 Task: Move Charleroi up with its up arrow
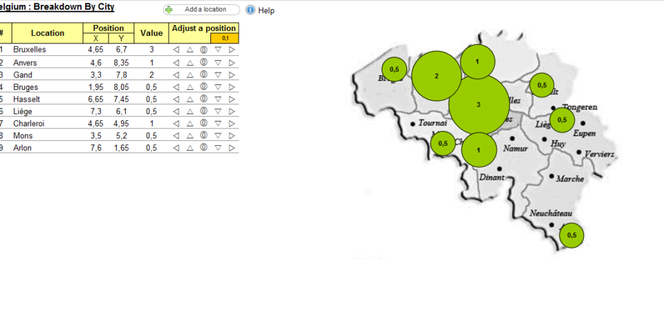[190, 123]
